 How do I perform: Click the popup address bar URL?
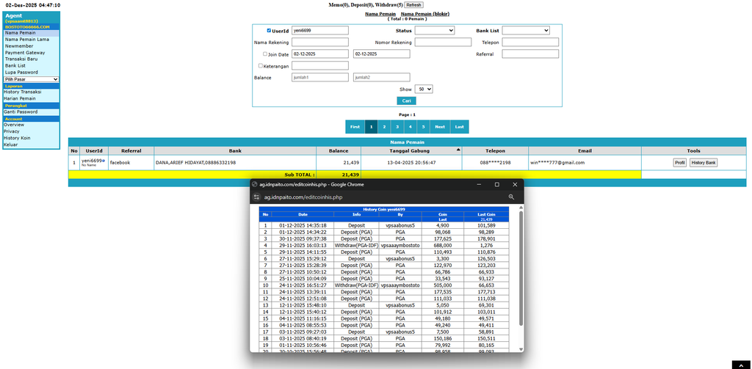303,197
